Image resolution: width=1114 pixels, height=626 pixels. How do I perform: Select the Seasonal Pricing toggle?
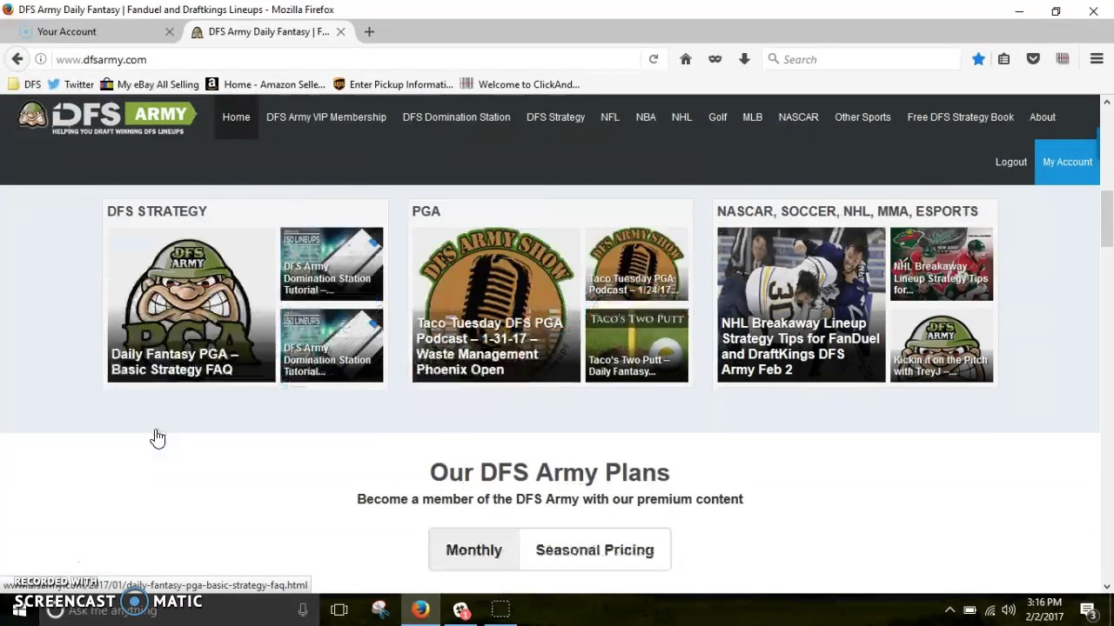595,549
